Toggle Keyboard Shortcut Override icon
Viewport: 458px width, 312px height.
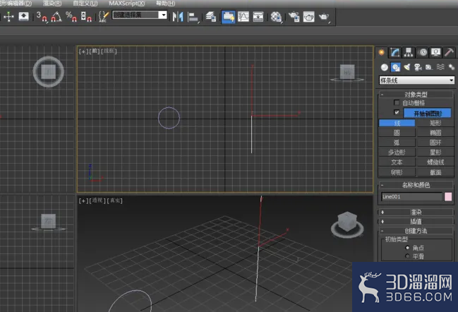tap(24, 16)
